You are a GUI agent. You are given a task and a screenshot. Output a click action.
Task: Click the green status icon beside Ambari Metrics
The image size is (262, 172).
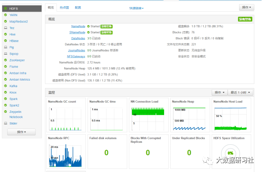[5, 79]
